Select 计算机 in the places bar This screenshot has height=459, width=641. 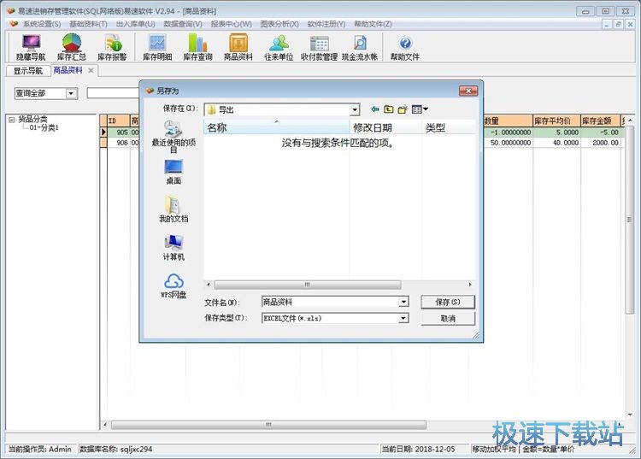(x=173, y=248)
